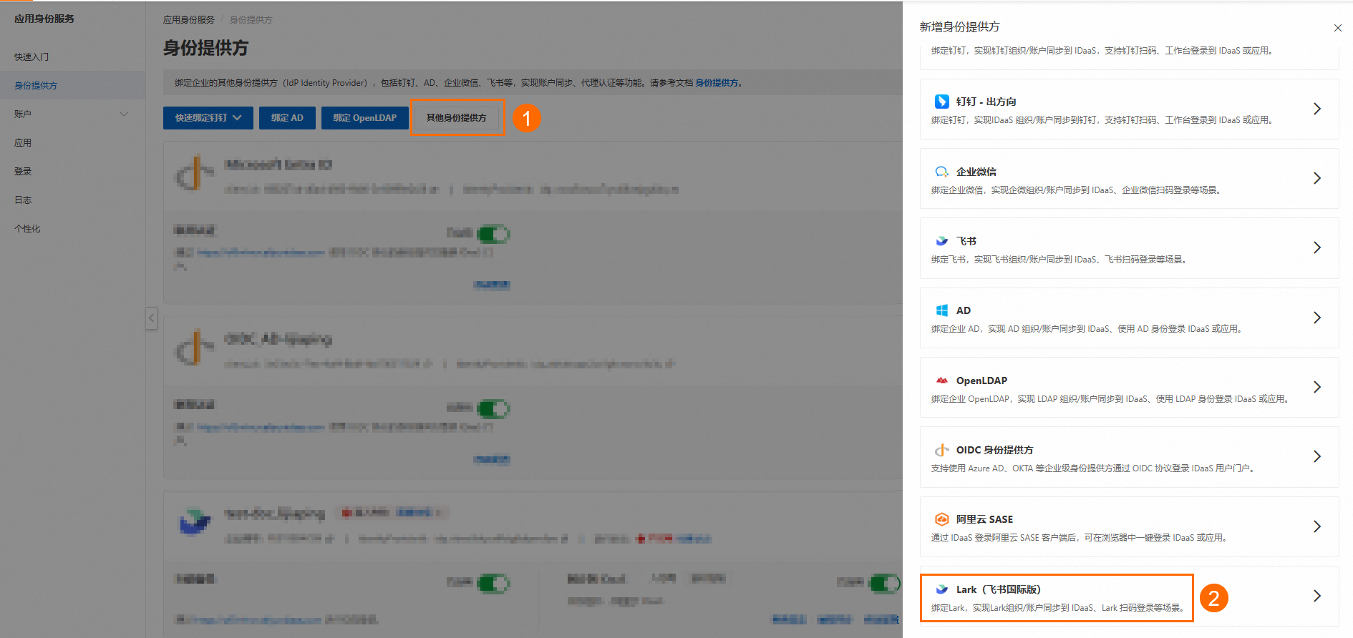Expand the 账户 sidebar submenu

[124, 114]
